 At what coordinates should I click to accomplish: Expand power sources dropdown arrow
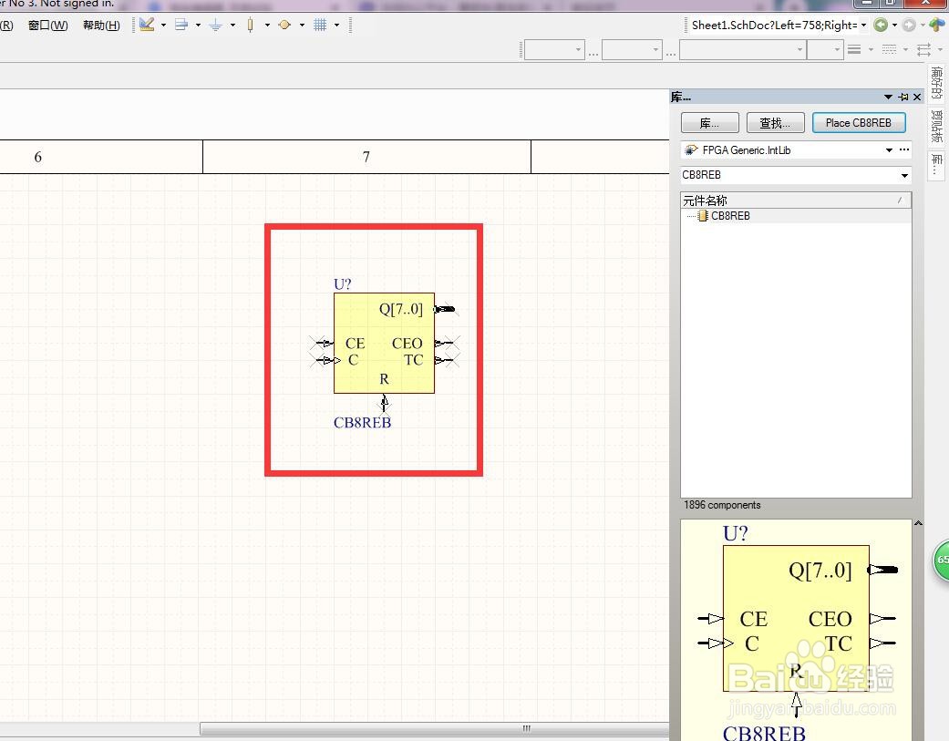[x=232, y=26]
